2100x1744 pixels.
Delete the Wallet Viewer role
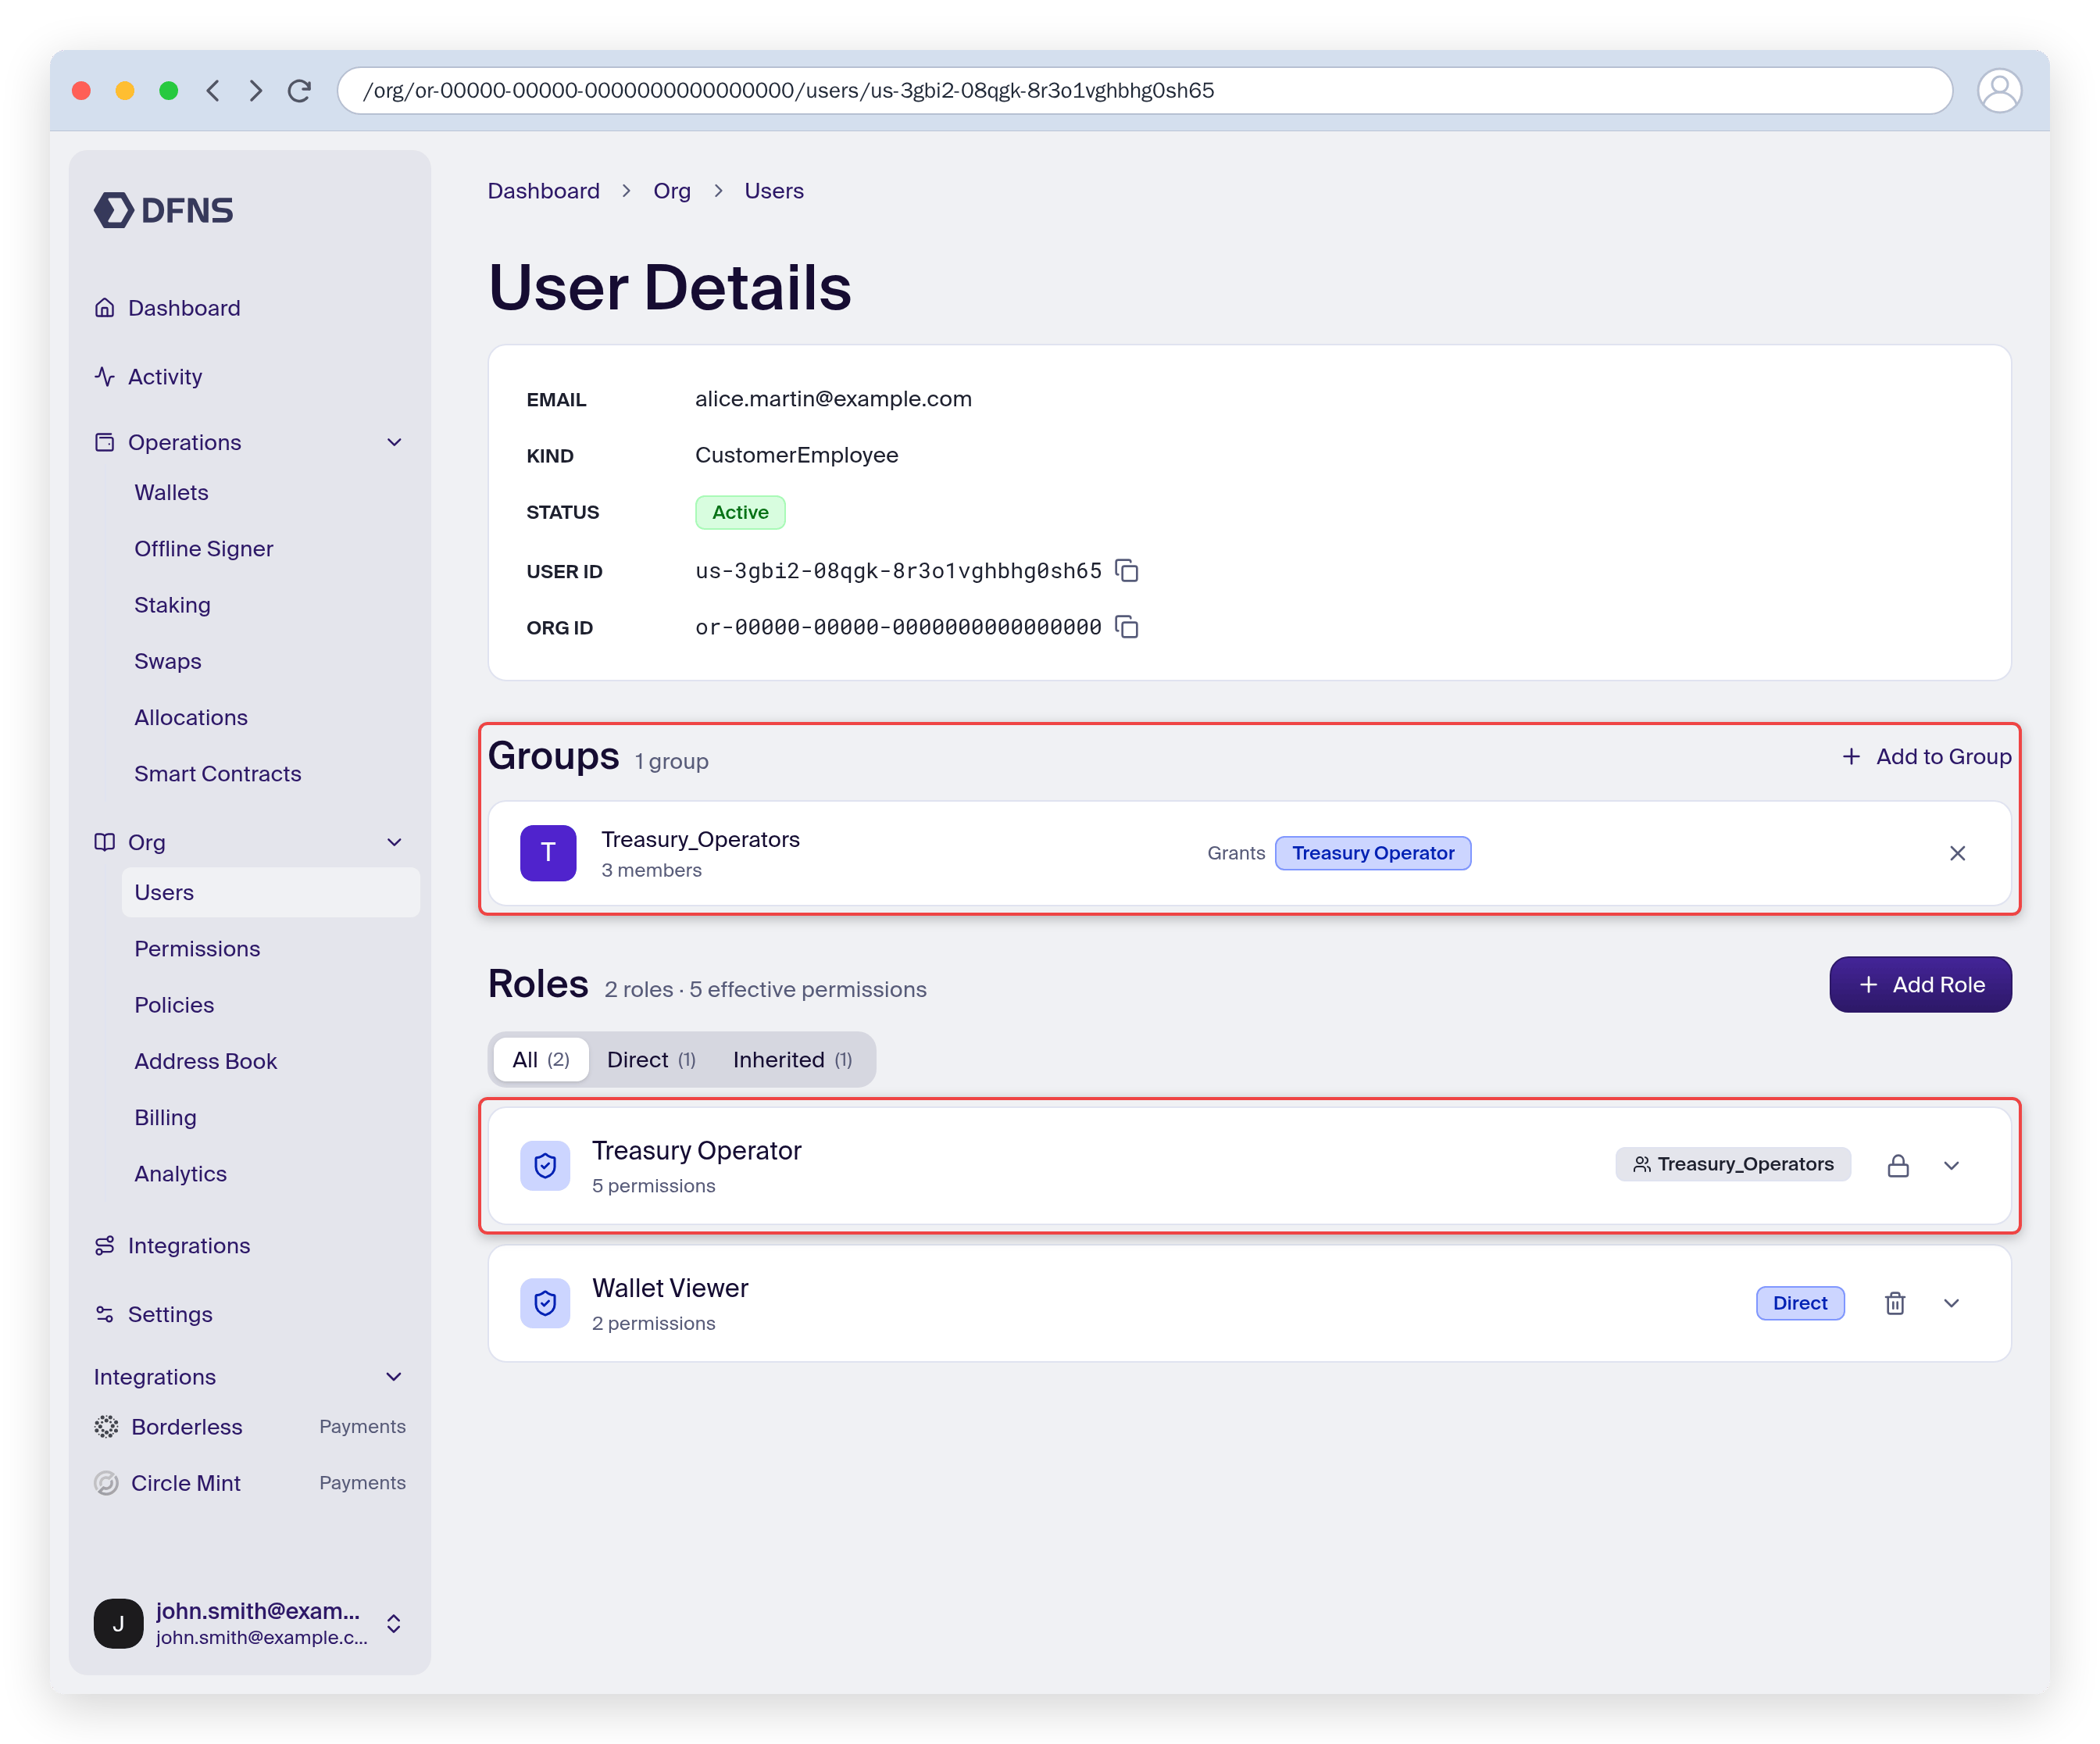click(1895, 1303)
